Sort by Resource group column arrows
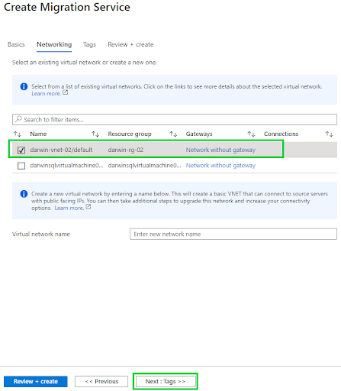Viewport: 341px width, 391px height. pos(173,134)
